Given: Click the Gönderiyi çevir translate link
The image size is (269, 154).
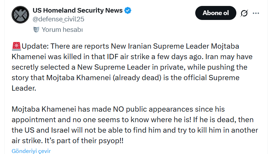Looking at the screenshot, I should 31,151.
